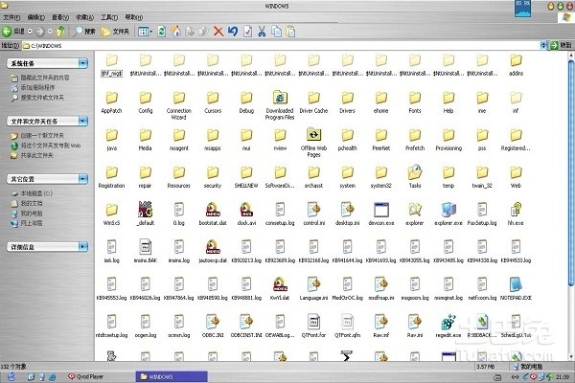
Task: Click the Copy toolbar icon
Action: [277, 32]
